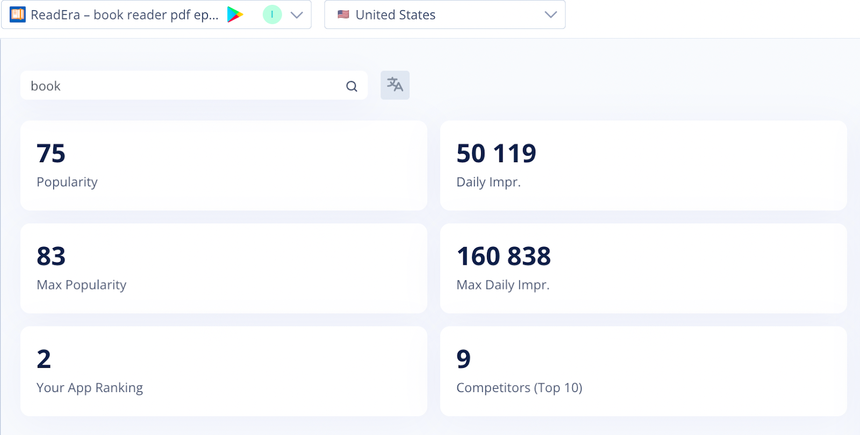This screenshot has height=435, width=860.
Task: Expand the app selector chevron
Action: click(297, 15)
